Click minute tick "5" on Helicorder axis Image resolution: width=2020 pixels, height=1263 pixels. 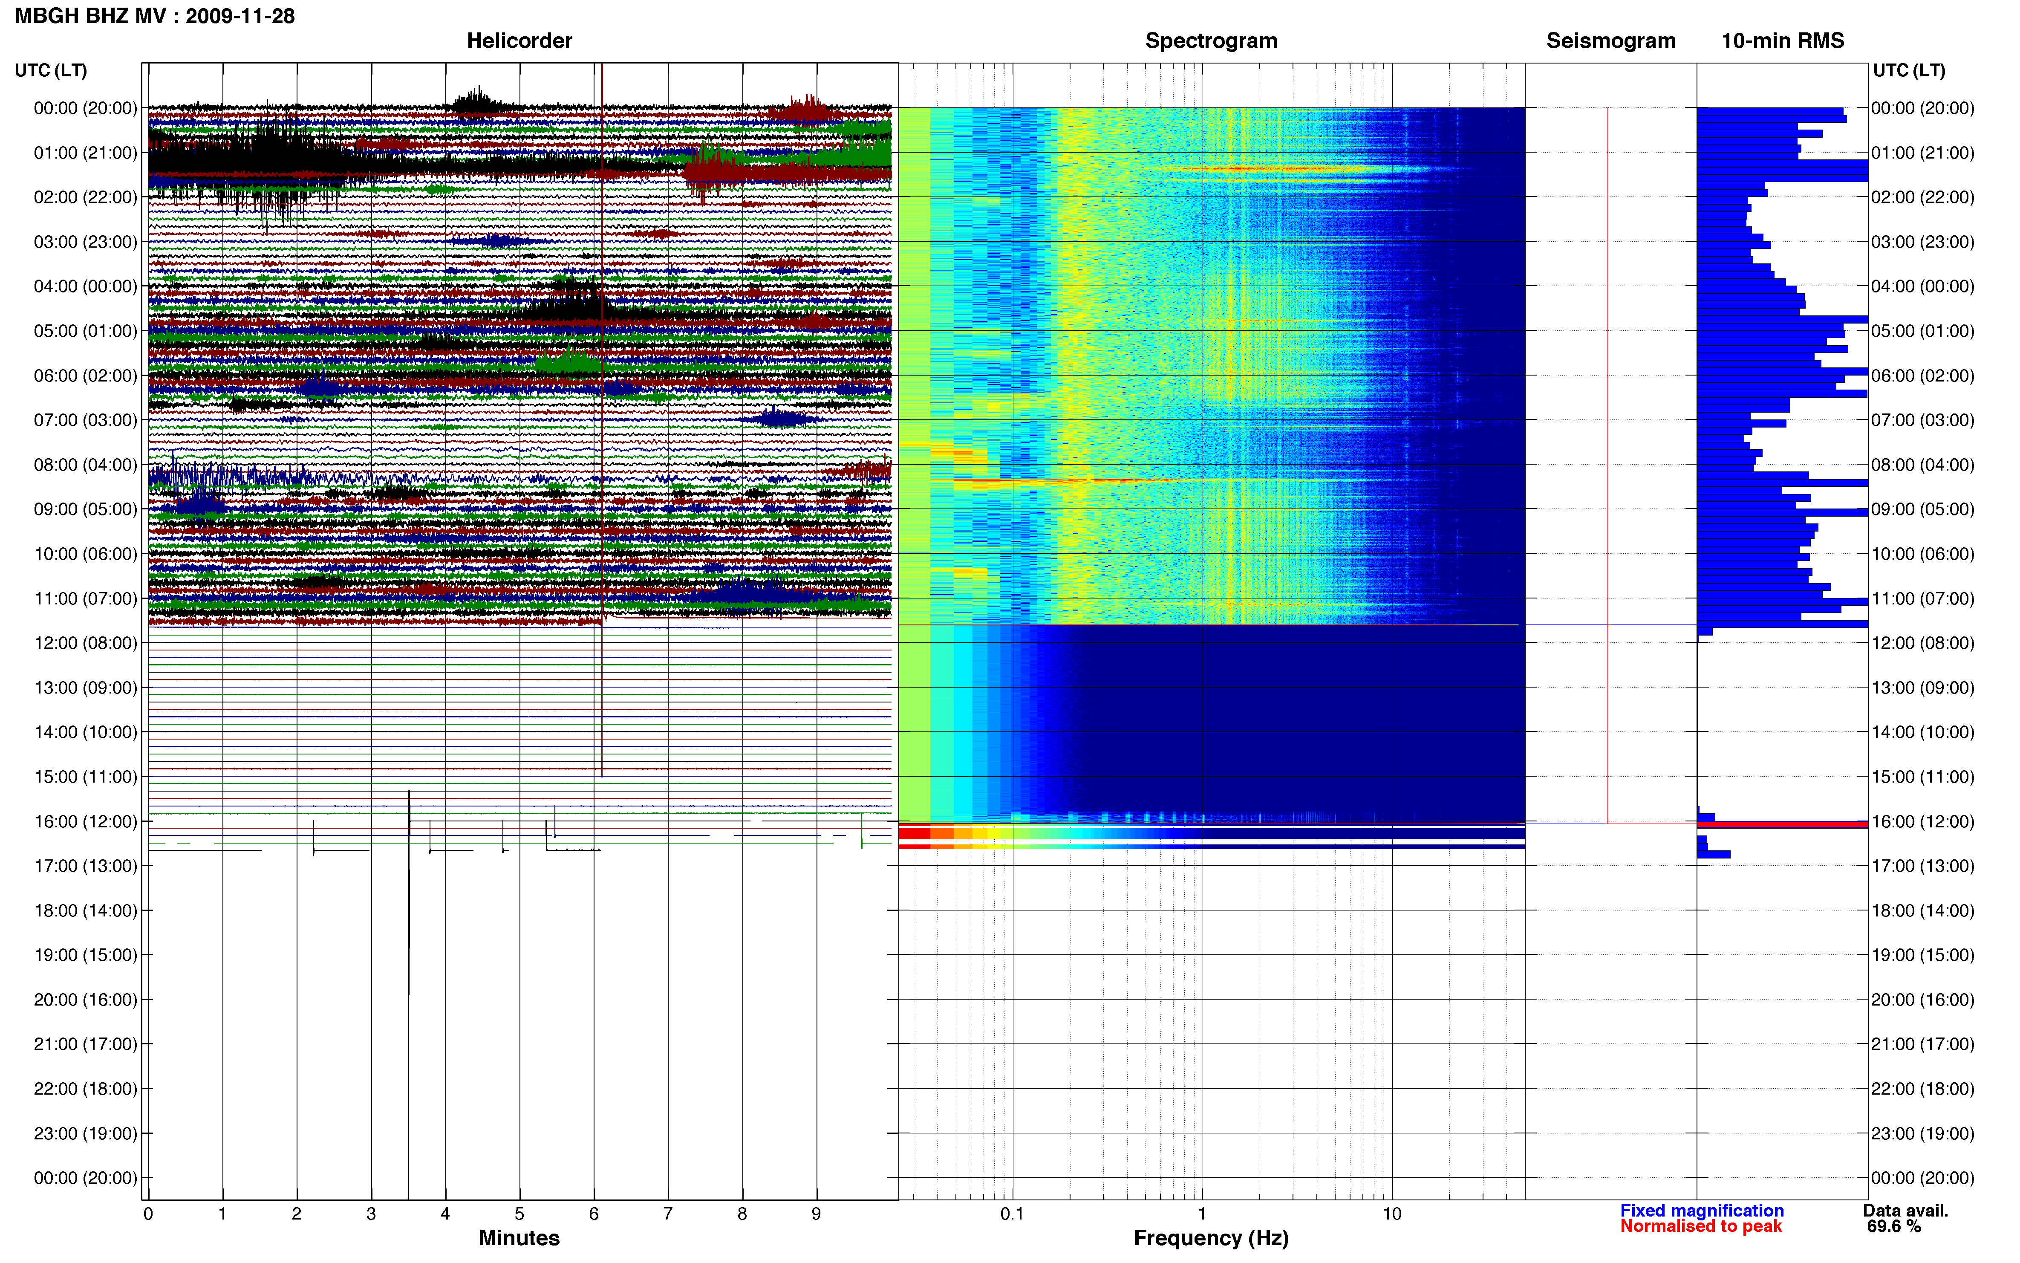[519, 1214]
